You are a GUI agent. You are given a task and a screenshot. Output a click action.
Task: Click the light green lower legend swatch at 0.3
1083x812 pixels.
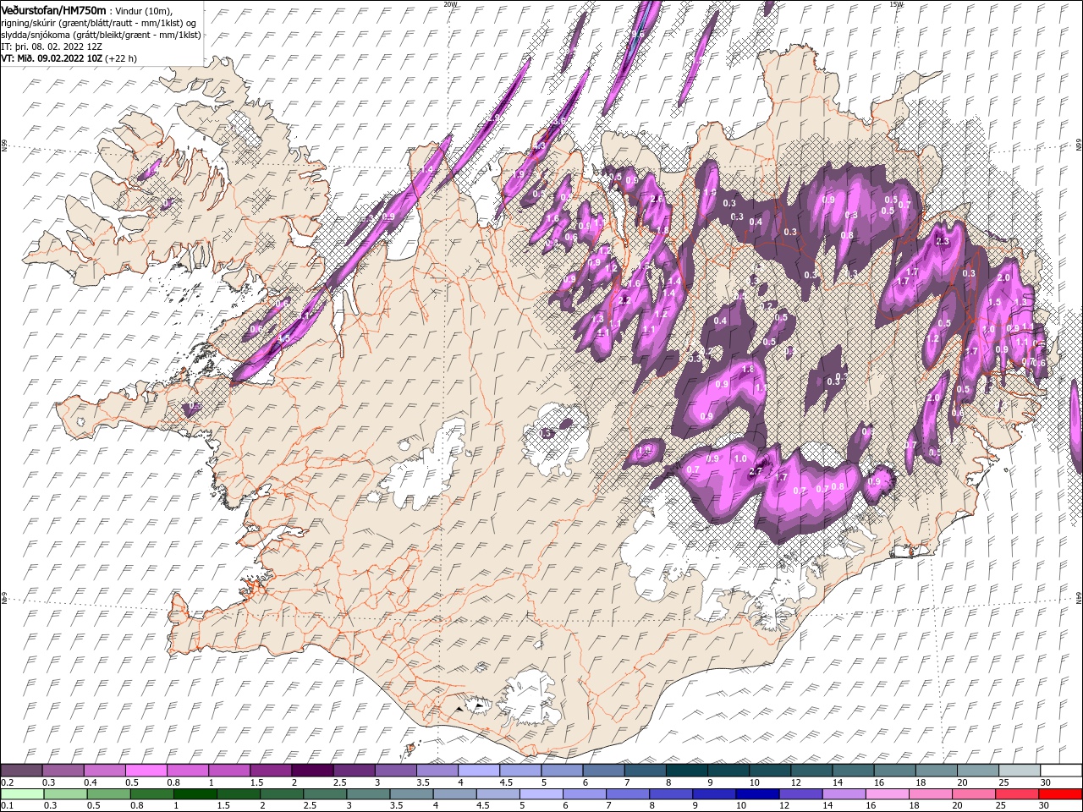click(x=66, y=794)
